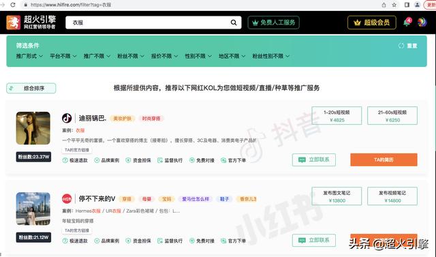Click the 宝妈 tag on 停不下来的V
The image size is (436, 257).
tap(166, 199)
